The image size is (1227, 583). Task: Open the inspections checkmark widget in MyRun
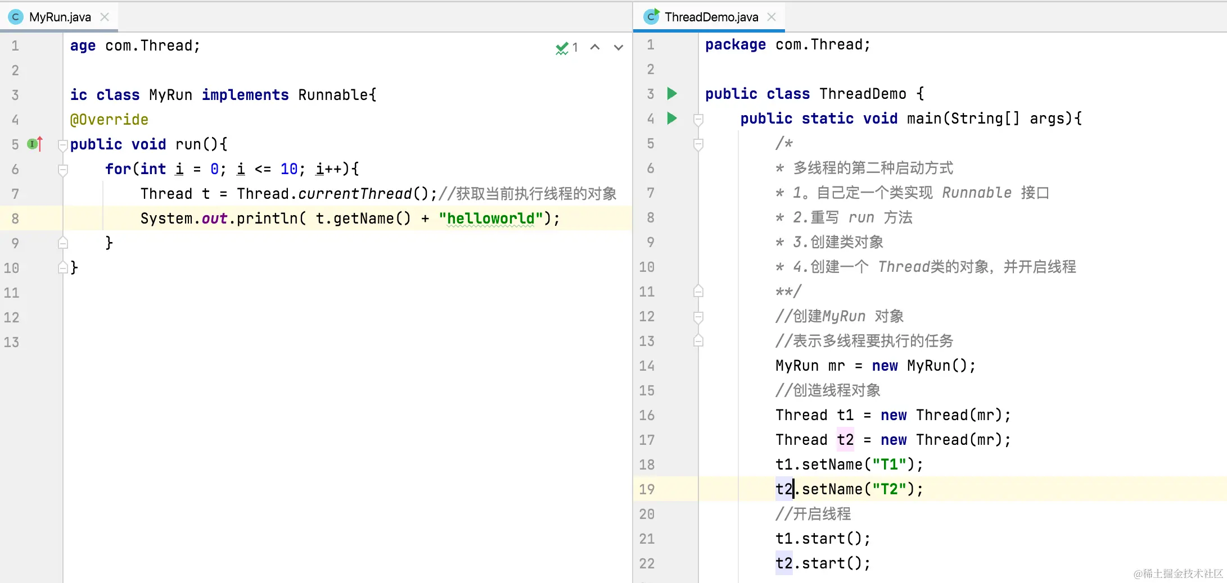[566, 48]
